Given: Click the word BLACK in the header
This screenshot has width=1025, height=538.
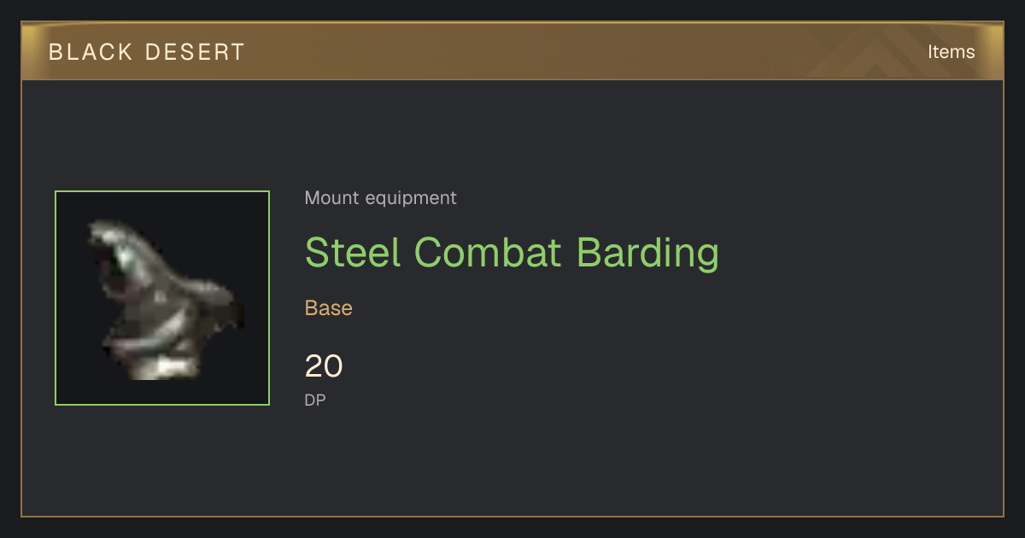Looking at the screenshot, I should (x=91, y=52).
